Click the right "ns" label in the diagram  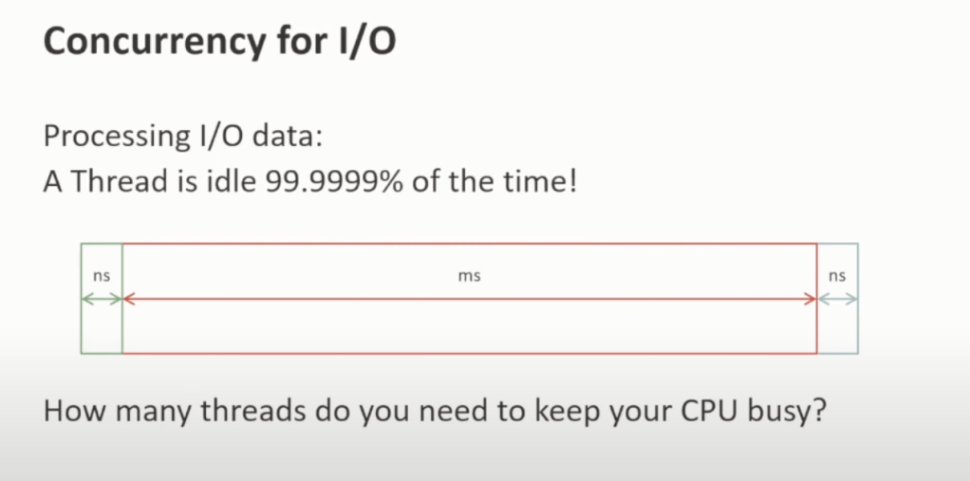point(837,276)
